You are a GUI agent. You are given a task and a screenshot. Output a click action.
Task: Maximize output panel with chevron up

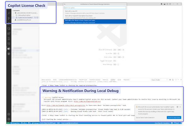click(x=178, y=80)
